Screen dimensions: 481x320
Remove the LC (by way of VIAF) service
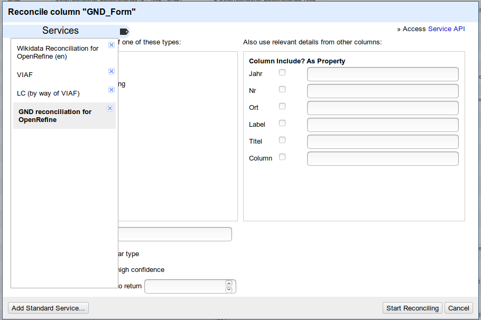[x=112, y=90]
